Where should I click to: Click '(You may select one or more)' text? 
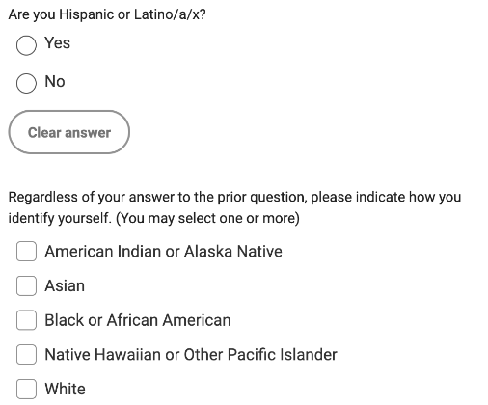click(x=207, y=218)
